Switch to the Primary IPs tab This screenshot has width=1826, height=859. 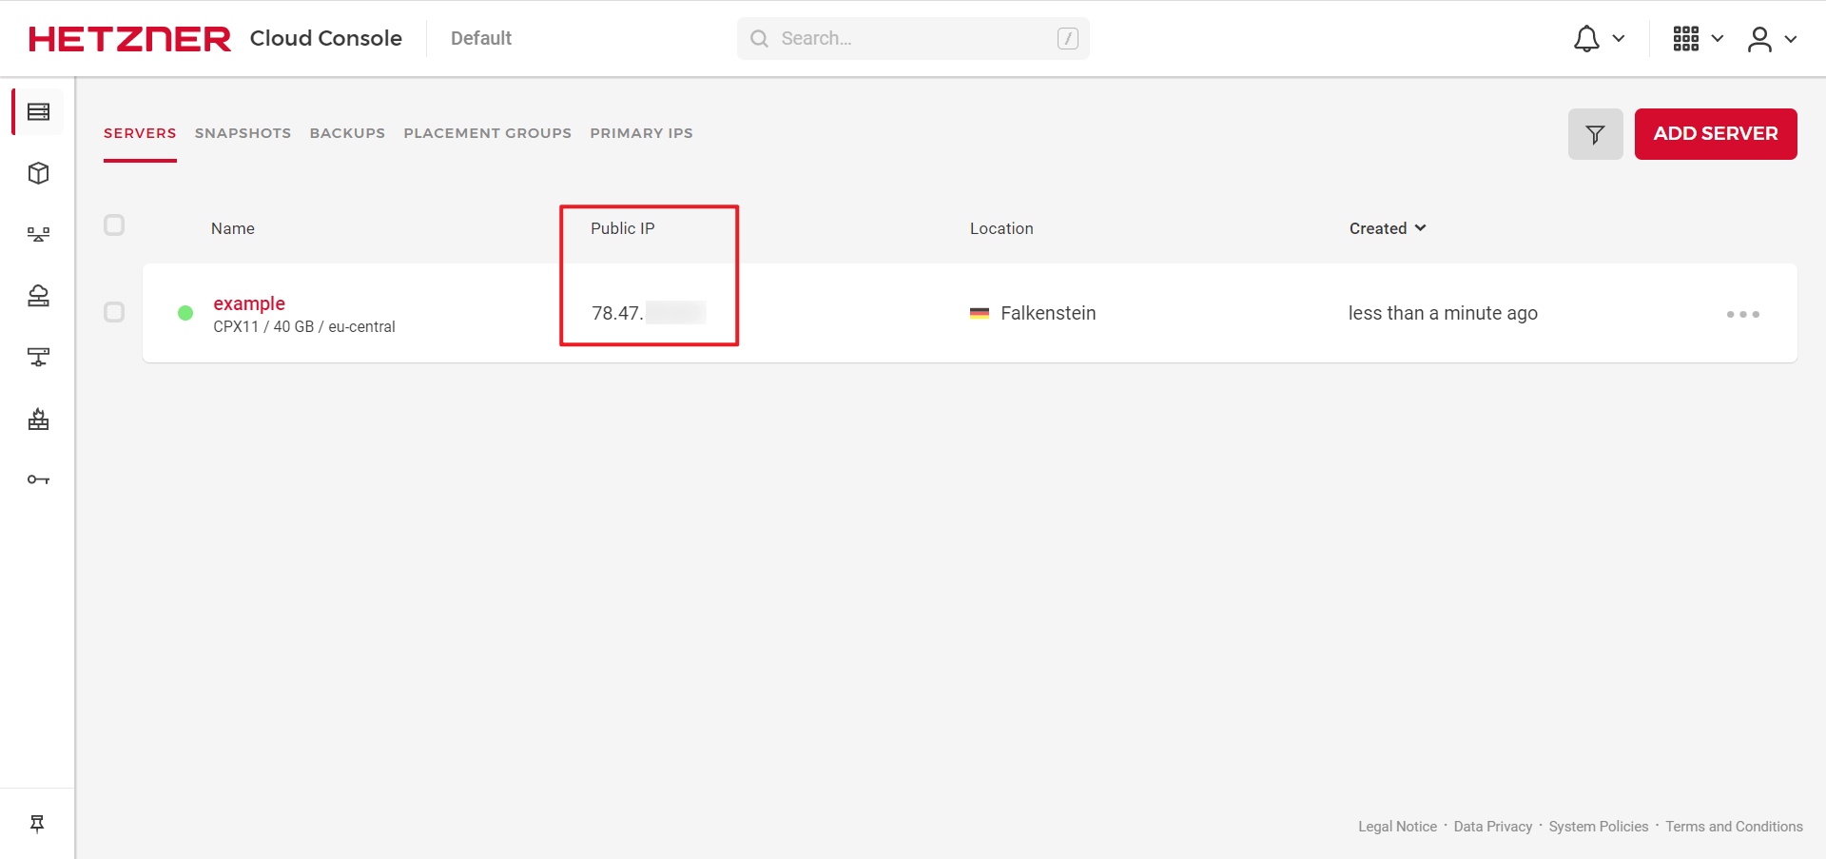click(641, 133)
